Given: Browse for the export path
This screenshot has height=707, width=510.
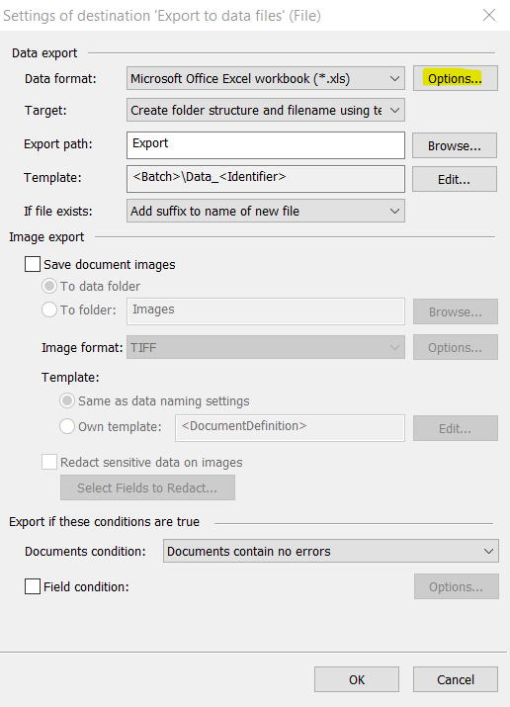Looking at the screenshot, I should click(454, 145).
